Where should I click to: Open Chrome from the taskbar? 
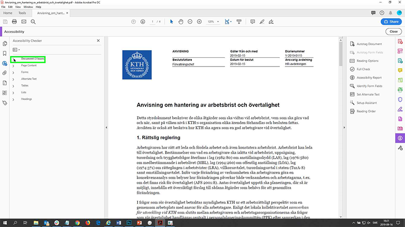77,223
